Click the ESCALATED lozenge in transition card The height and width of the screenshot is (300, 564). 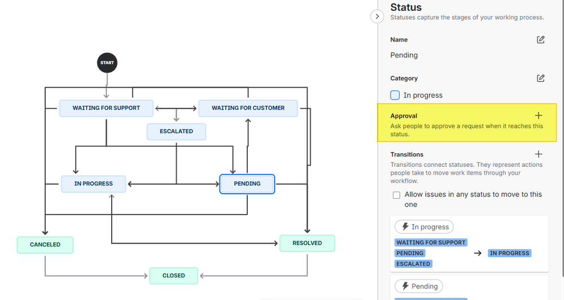(x=413, y=264)
